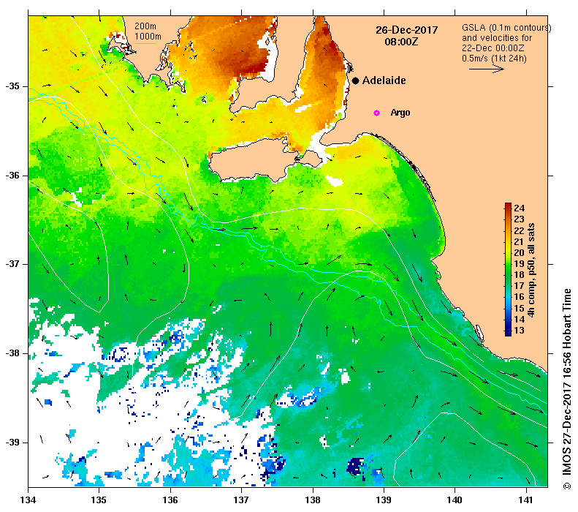Click the GSLA (0.1m contours) text

[x=506, y=28]
